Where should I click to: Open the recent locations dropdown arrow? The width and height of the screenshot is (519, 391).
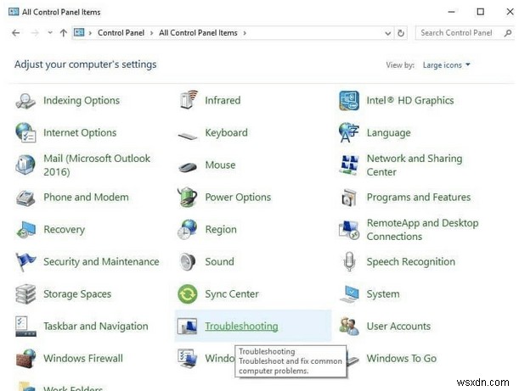click(50, 33)
